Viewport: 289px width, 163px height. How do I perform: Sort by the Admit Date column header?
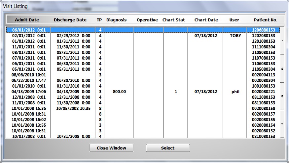27,20
